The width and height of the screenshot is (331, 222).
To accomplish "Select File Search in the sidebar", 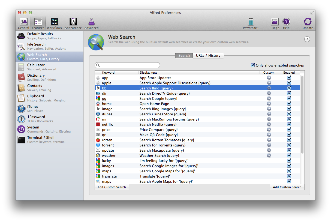I will 49,46.
